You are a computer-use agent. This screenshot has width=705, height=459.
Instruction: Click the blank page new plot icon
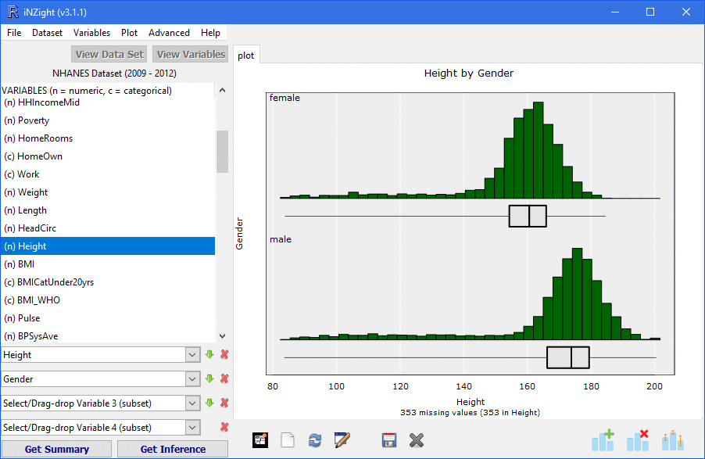coord(288,440)
